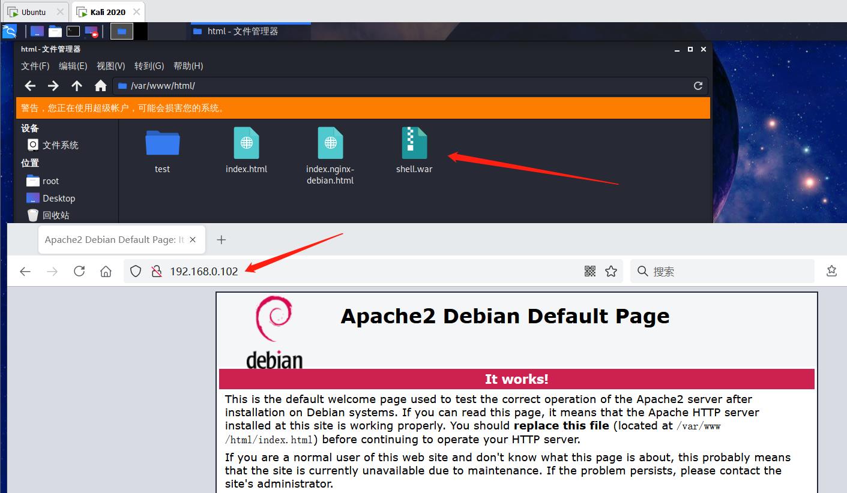
Task: Bookmark this page with the star icon
Action: (x=611, y=272)
